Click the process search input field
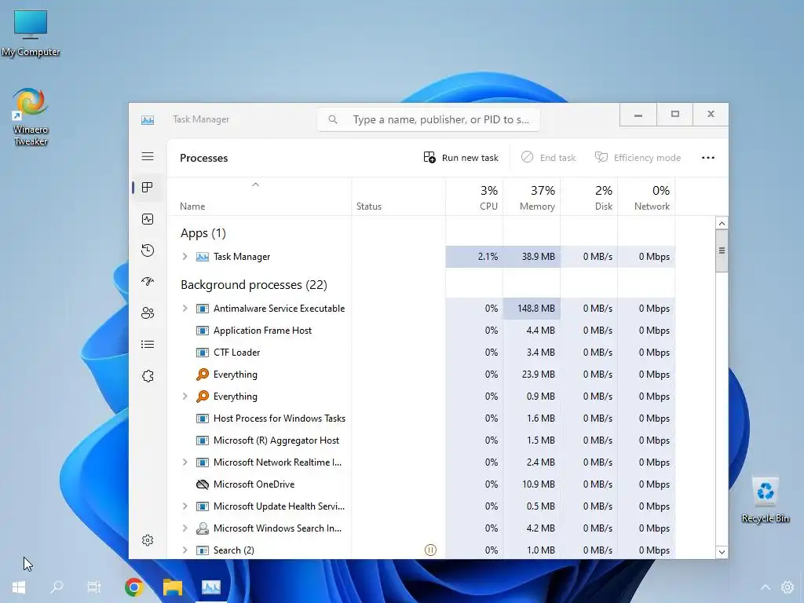Screen dimensions: 804x603 [x=429, y=119]
